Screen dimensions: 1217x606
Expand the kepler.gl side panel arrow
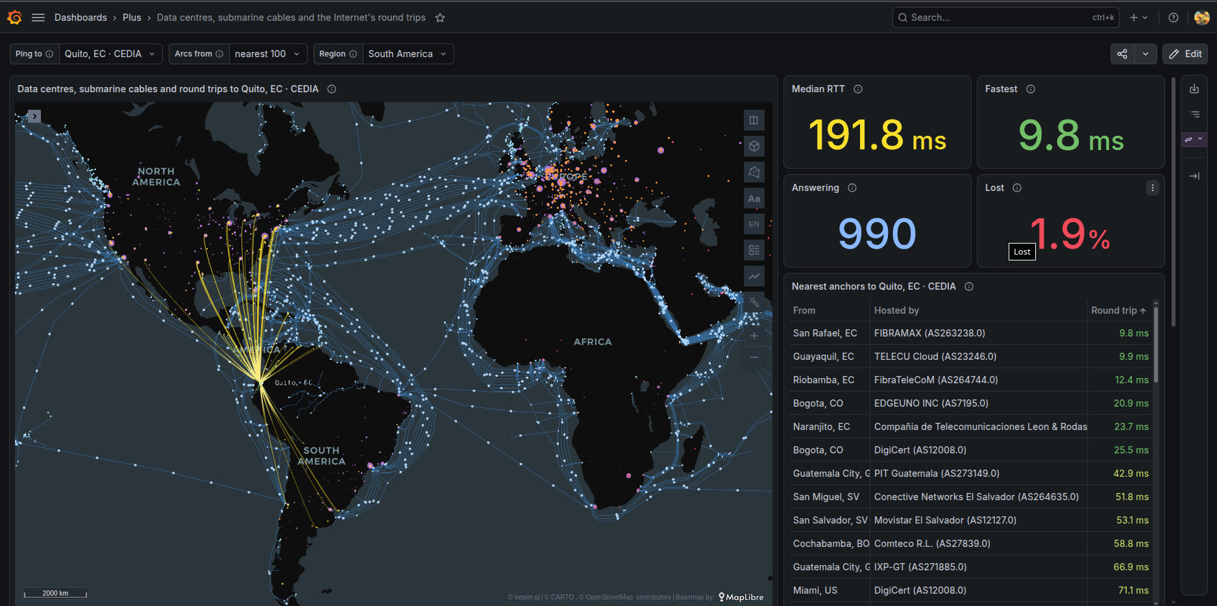coord(34,116)
